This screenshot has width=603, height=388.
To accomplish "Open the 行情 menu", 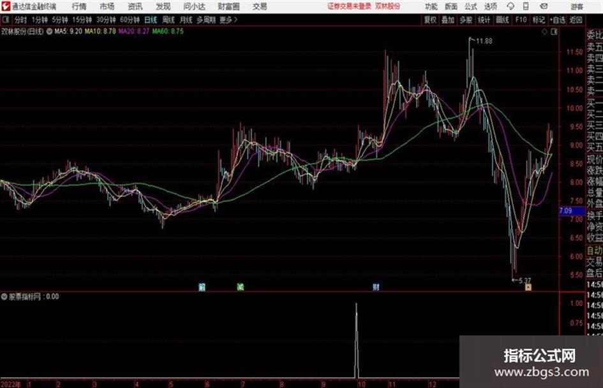I will (79, 6).
